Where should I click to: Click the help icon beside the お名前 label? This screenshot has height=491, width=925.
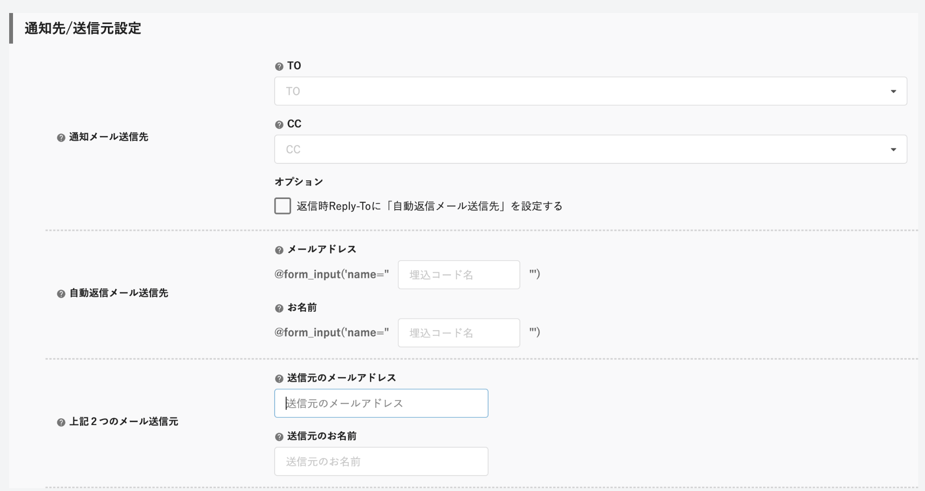coord(279,308)
